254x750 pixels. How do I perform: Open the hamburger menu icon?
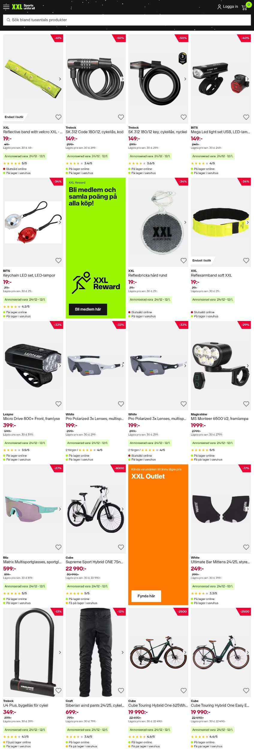(x=6, y=7)
